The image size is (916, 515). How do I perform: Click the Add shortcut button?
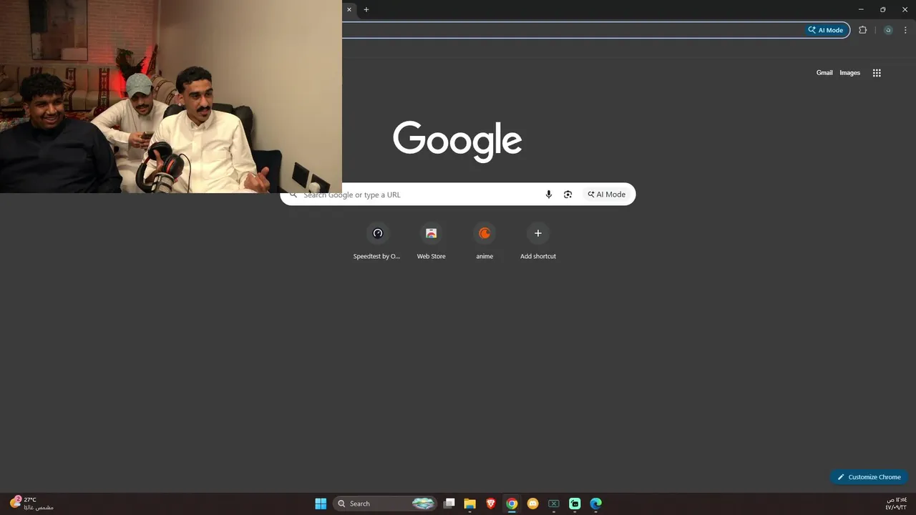tap(538, 241)
